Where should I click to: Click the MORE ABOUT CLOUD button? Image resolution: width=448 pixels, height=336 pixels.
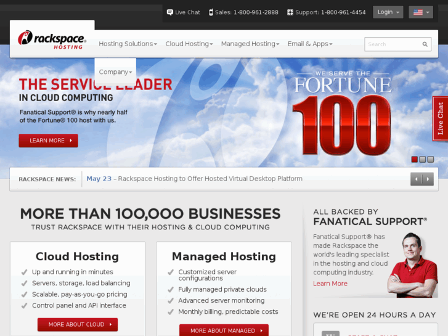pyautogui.click(x=78, y=324)
